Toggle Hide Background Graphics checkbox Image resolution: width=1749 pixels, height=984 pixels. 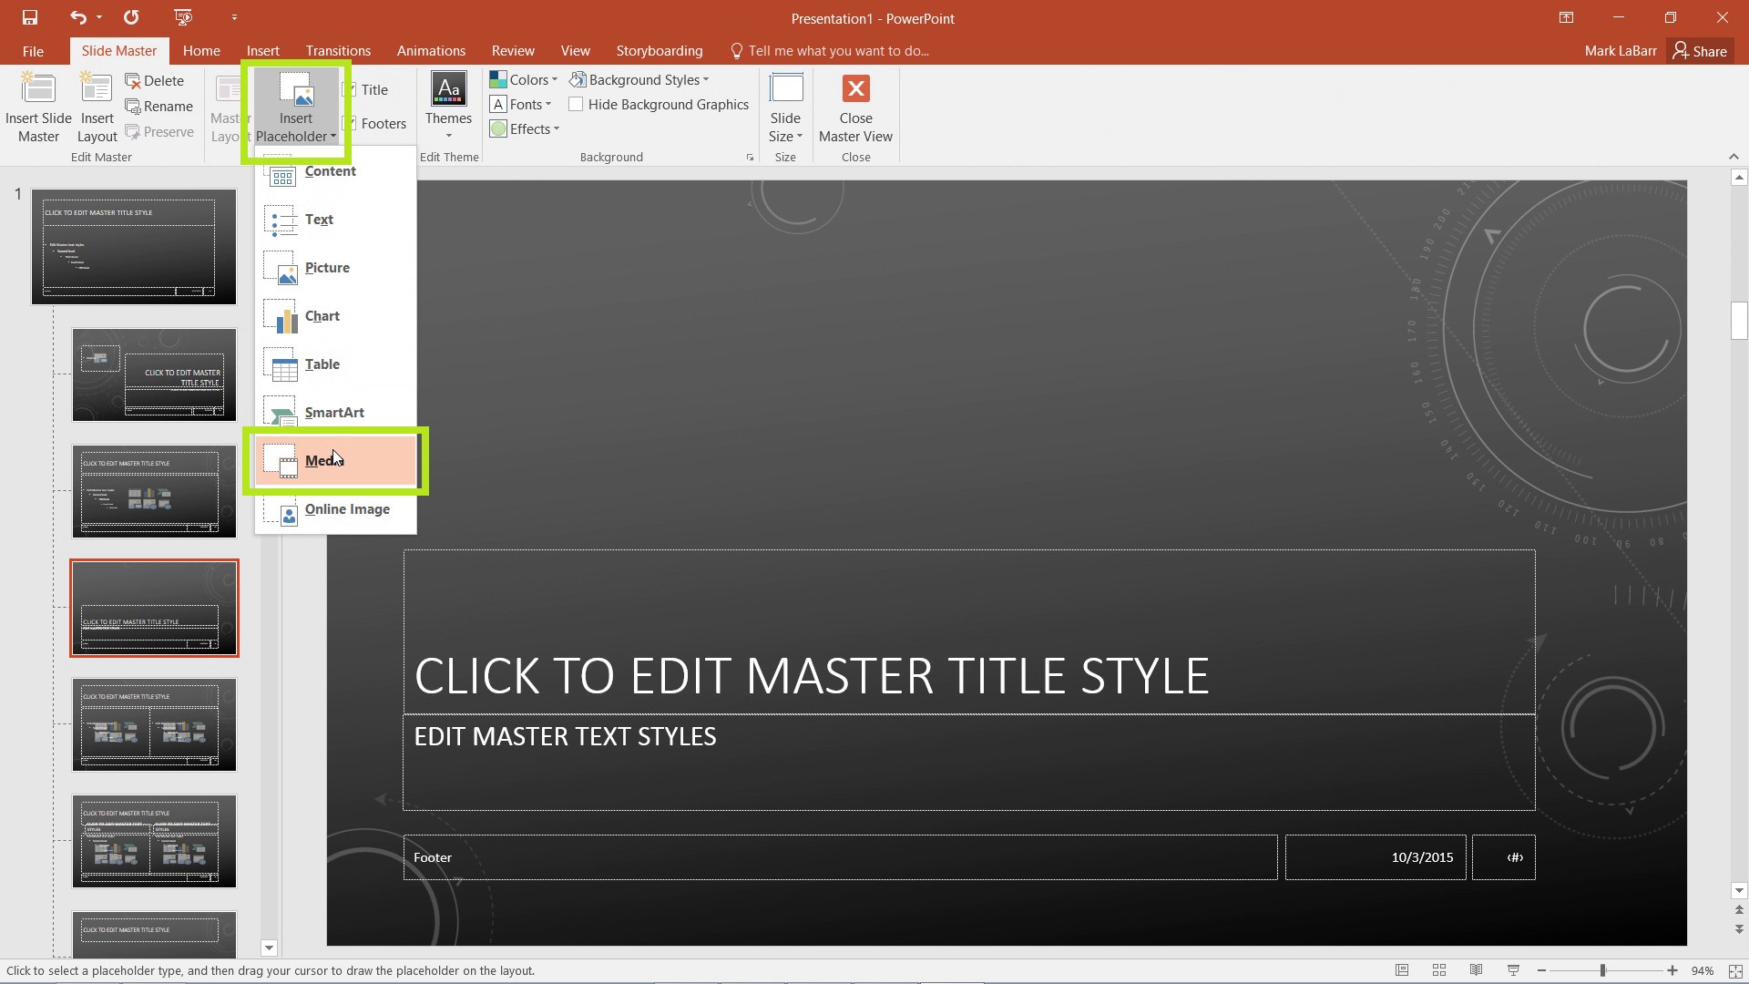pyautogui.click(x=574, y=103)
